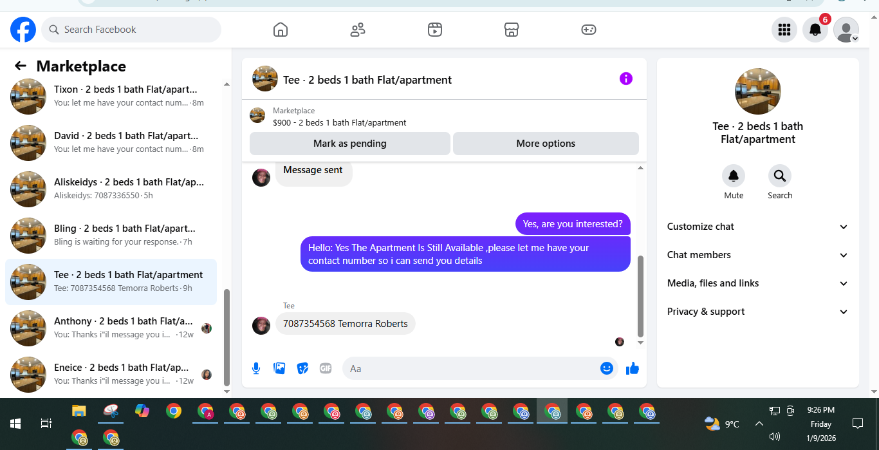The width and height of the screenshot is (879, 450).
Task: Click the Search Facebook field
Action: (131, 30)
